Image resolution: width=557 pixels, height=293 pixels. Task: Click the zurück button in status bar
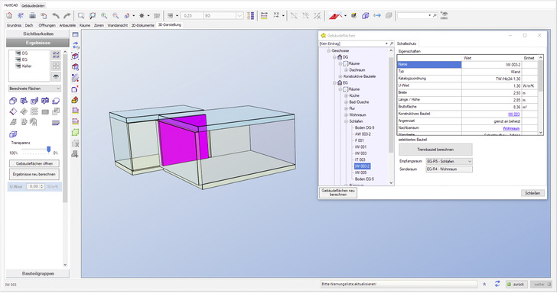tap(516, 284)
